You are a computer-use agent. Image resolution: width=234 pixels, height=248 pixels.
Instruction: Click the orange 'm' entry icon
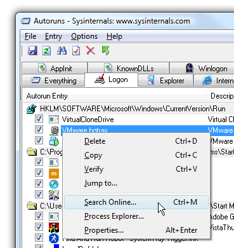[54, 174]
